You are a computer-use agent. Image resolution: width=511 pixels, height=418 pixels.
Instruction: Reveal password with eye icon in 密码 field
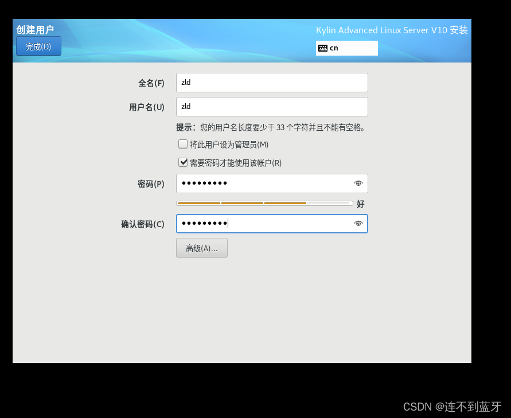pos(358,183)
